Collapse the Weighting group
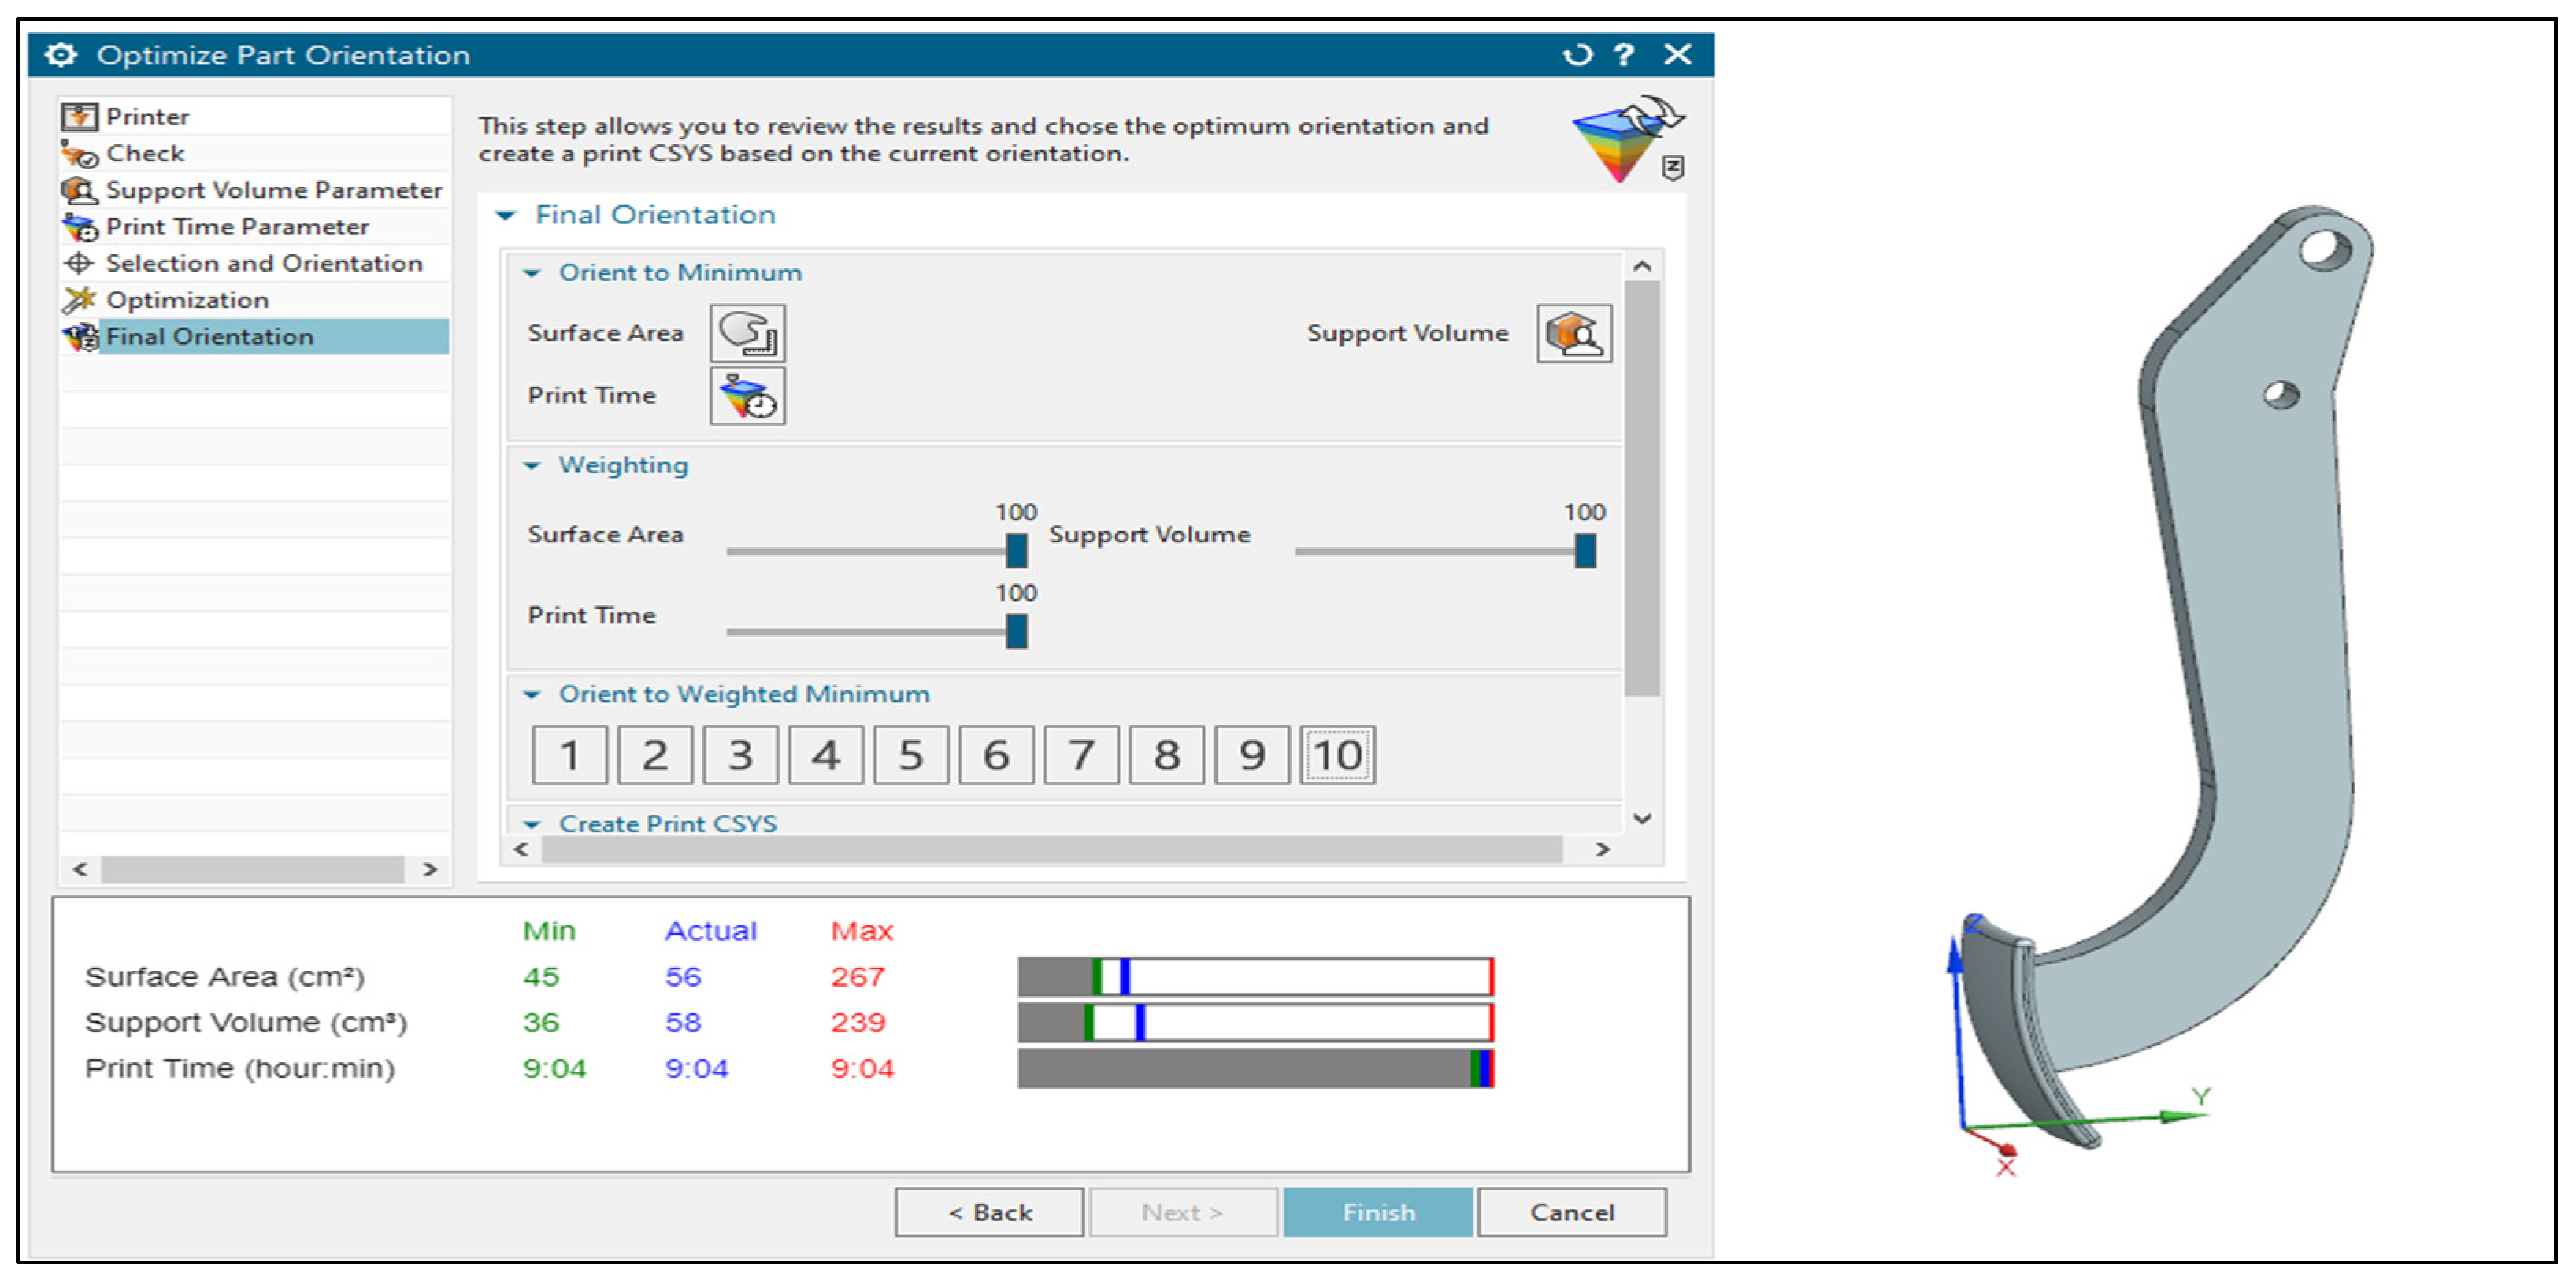The height and width of the screenshot is (1281, 2576). click(x=532, y=465)
